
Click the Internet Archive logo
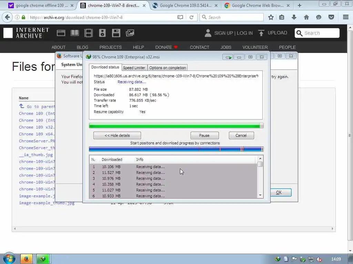click(x=26, y=33)
